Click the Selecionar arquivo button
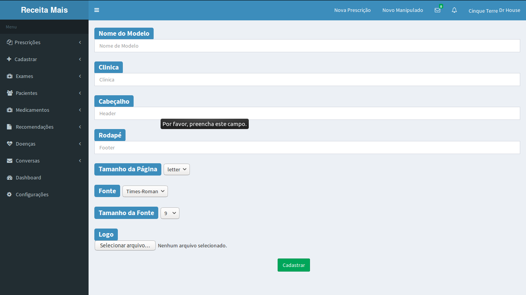Image resolution: width=526 pixels, height=295 pixels. [125, 245]
